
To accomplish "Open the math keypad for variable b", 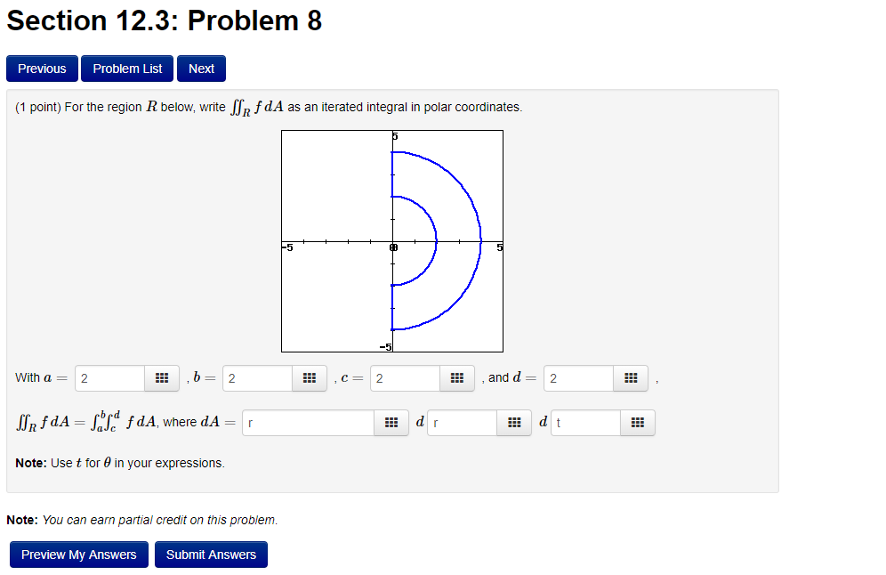I will coord(309,377).
